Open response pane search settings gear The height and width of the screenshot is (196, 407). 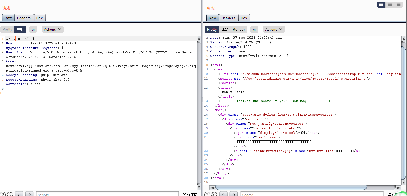pyautogui.click(x=214, y=194)
